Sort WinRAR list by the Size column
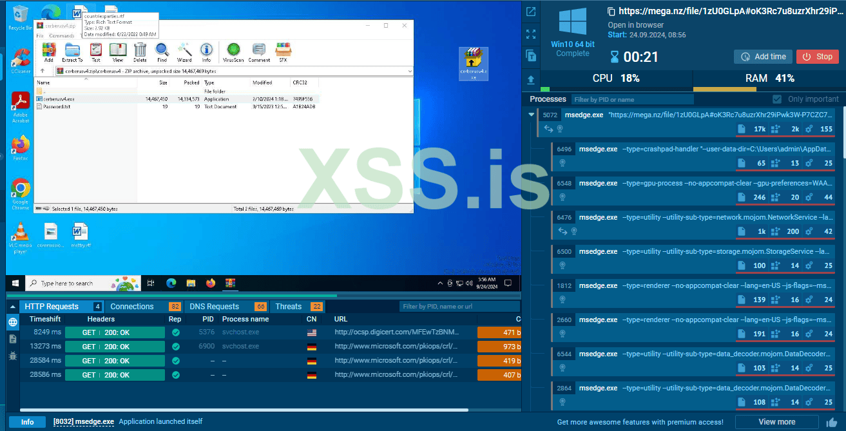 (153, 82)
